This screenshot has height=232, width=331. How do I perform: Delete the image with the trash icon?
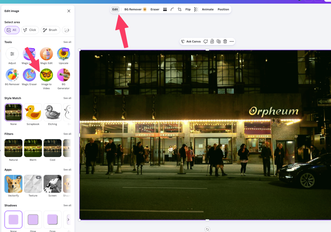pyautogui.click(x=225, y=42)
